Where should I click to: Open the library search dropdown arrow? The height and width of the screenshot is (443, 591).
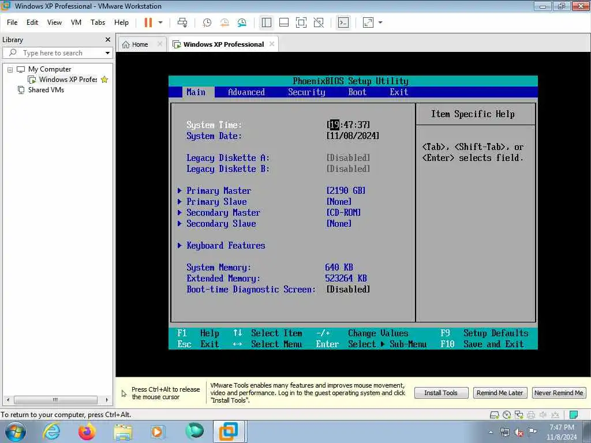pyautogui.click(x=107, y=53)
